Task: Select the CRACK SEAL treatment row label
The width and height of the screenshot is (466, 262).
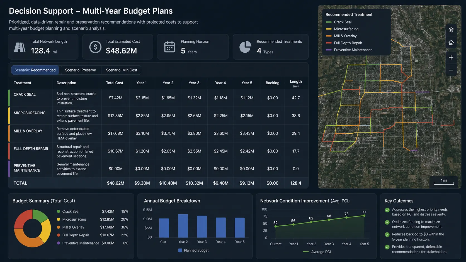Action: click(25, 94)
